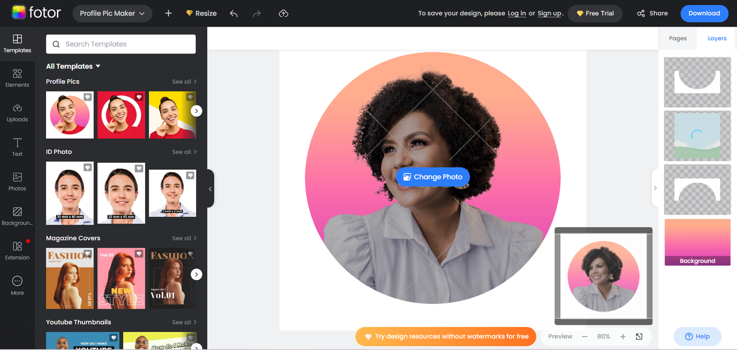
Task: Increase zoom with the plus control
Action: (x=622, y=336)
